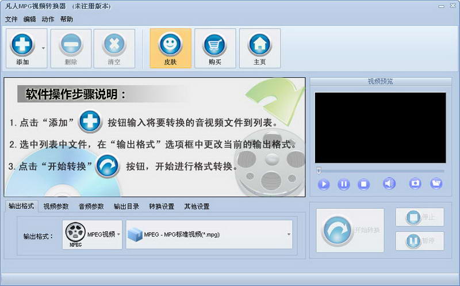Open the MPEG视频 format category dropdown
Image resolution: width=460 pixels, height=286 pixels.
coord(92,235)
